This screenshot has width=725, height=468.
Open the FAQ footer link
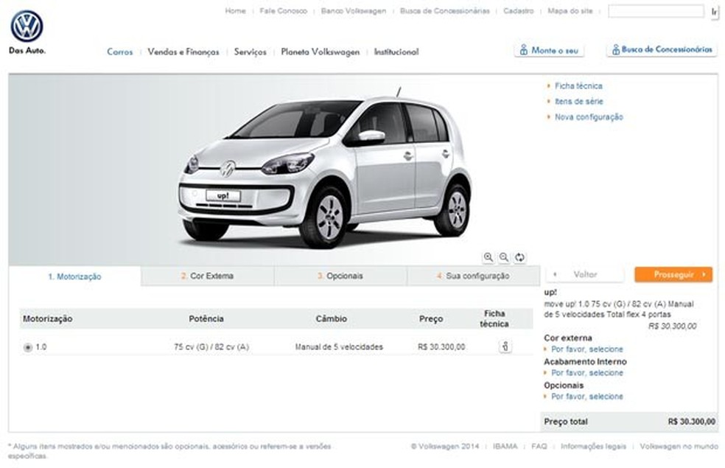pyautogui.click(x=539, y=447)
